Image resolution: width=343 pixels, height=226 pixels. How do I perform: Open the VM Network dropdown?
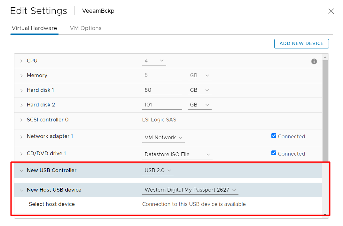[163, 138]
